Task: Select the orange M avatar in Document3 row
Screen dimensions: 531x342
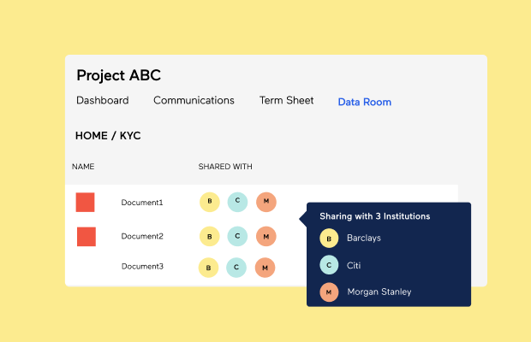Action: click(266, 268)
